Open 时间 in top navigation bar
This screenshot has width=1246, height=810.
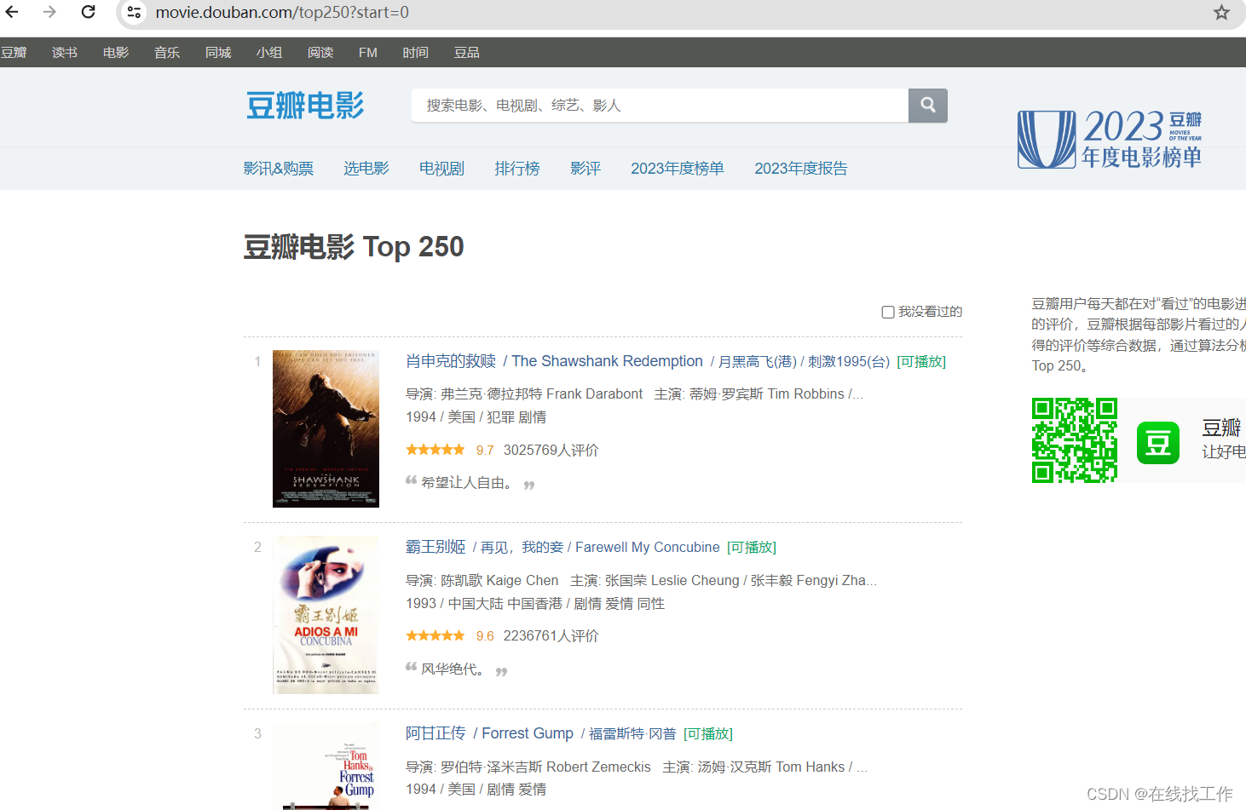416,53
